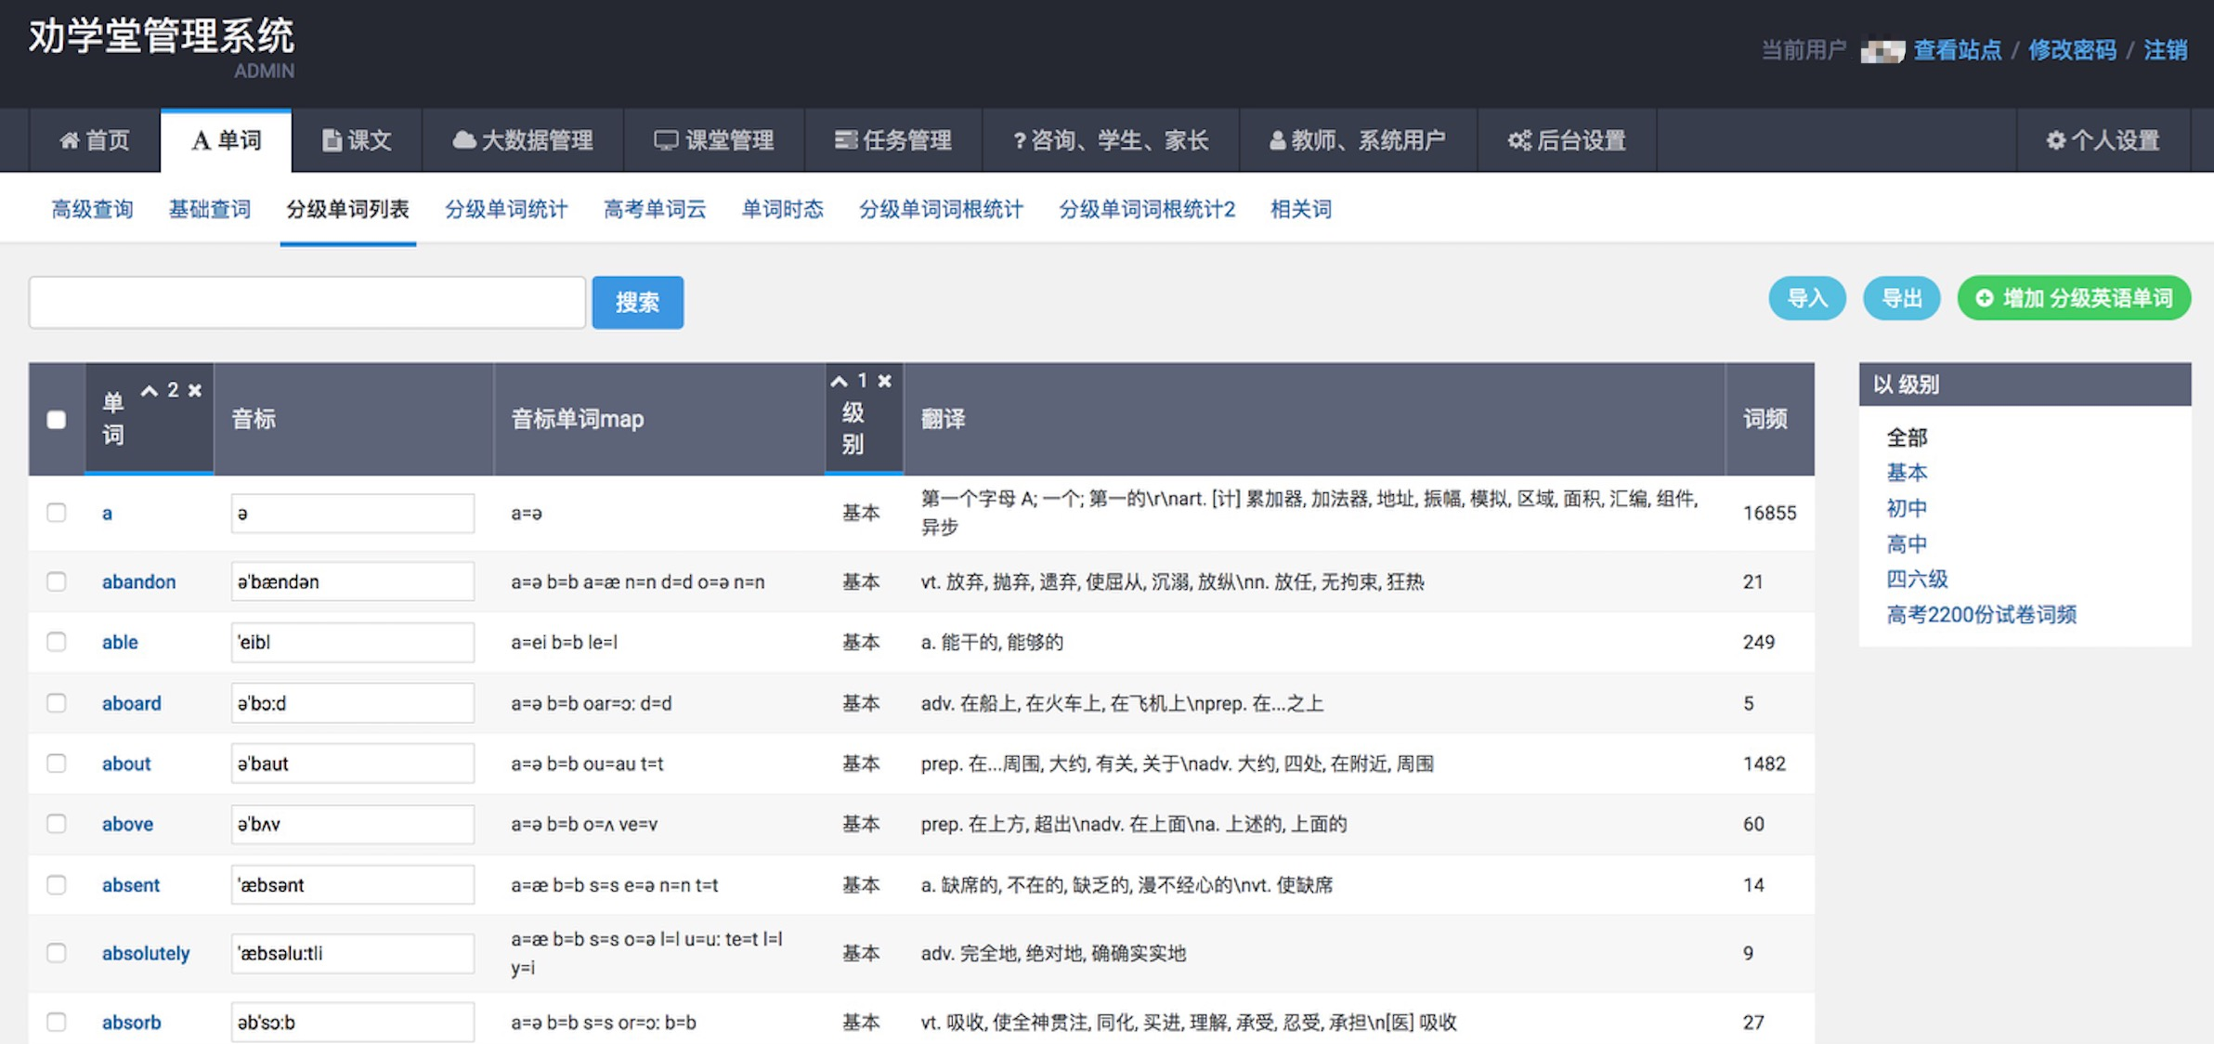Open 分级单词词根统计2 sub-tab
This screenshot has height=1044, width=2214.
pos(1148,209)
